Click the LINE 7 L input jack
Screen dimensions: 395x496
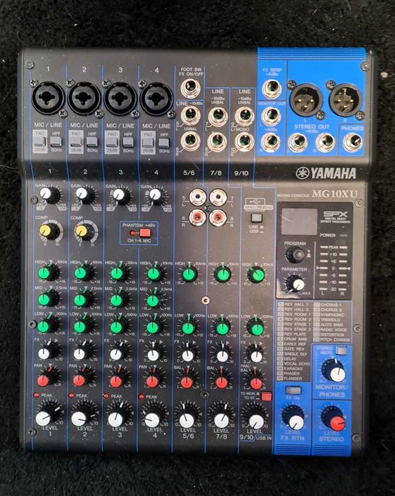click(x=218, y=116)
